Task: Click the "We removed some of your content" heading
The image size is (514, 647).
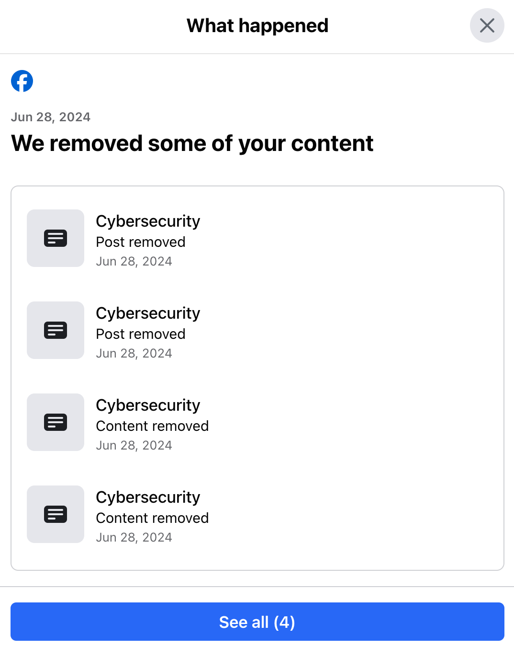Action: pos(192,143)
